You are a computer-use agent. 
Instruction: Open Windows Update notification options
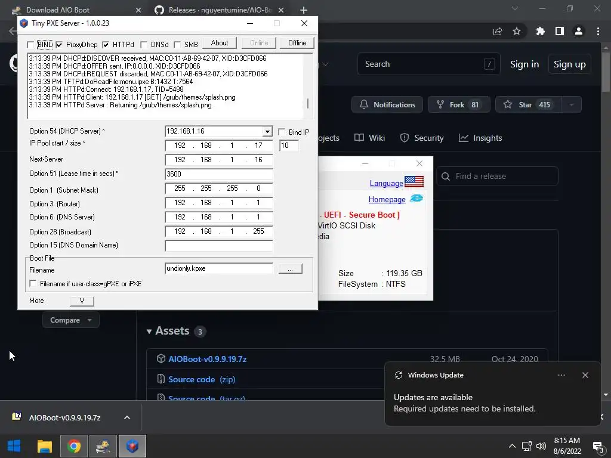pos(561,375)
